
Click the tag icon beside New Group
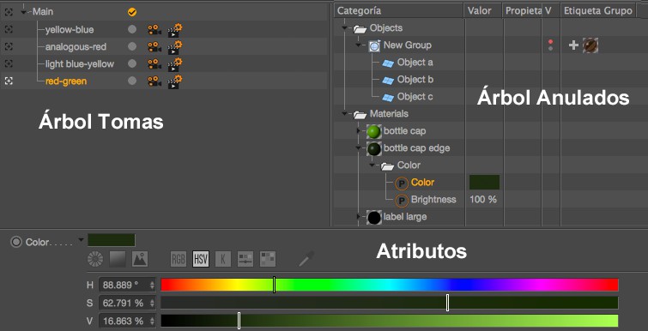(590, 45)
